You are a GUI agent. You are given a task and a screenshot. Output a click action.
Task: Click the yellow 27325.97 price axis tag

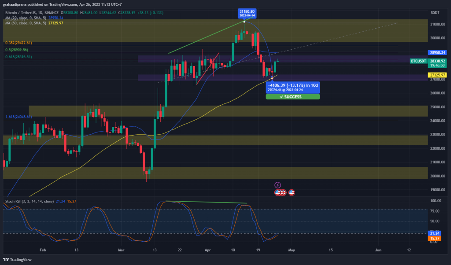437,75
